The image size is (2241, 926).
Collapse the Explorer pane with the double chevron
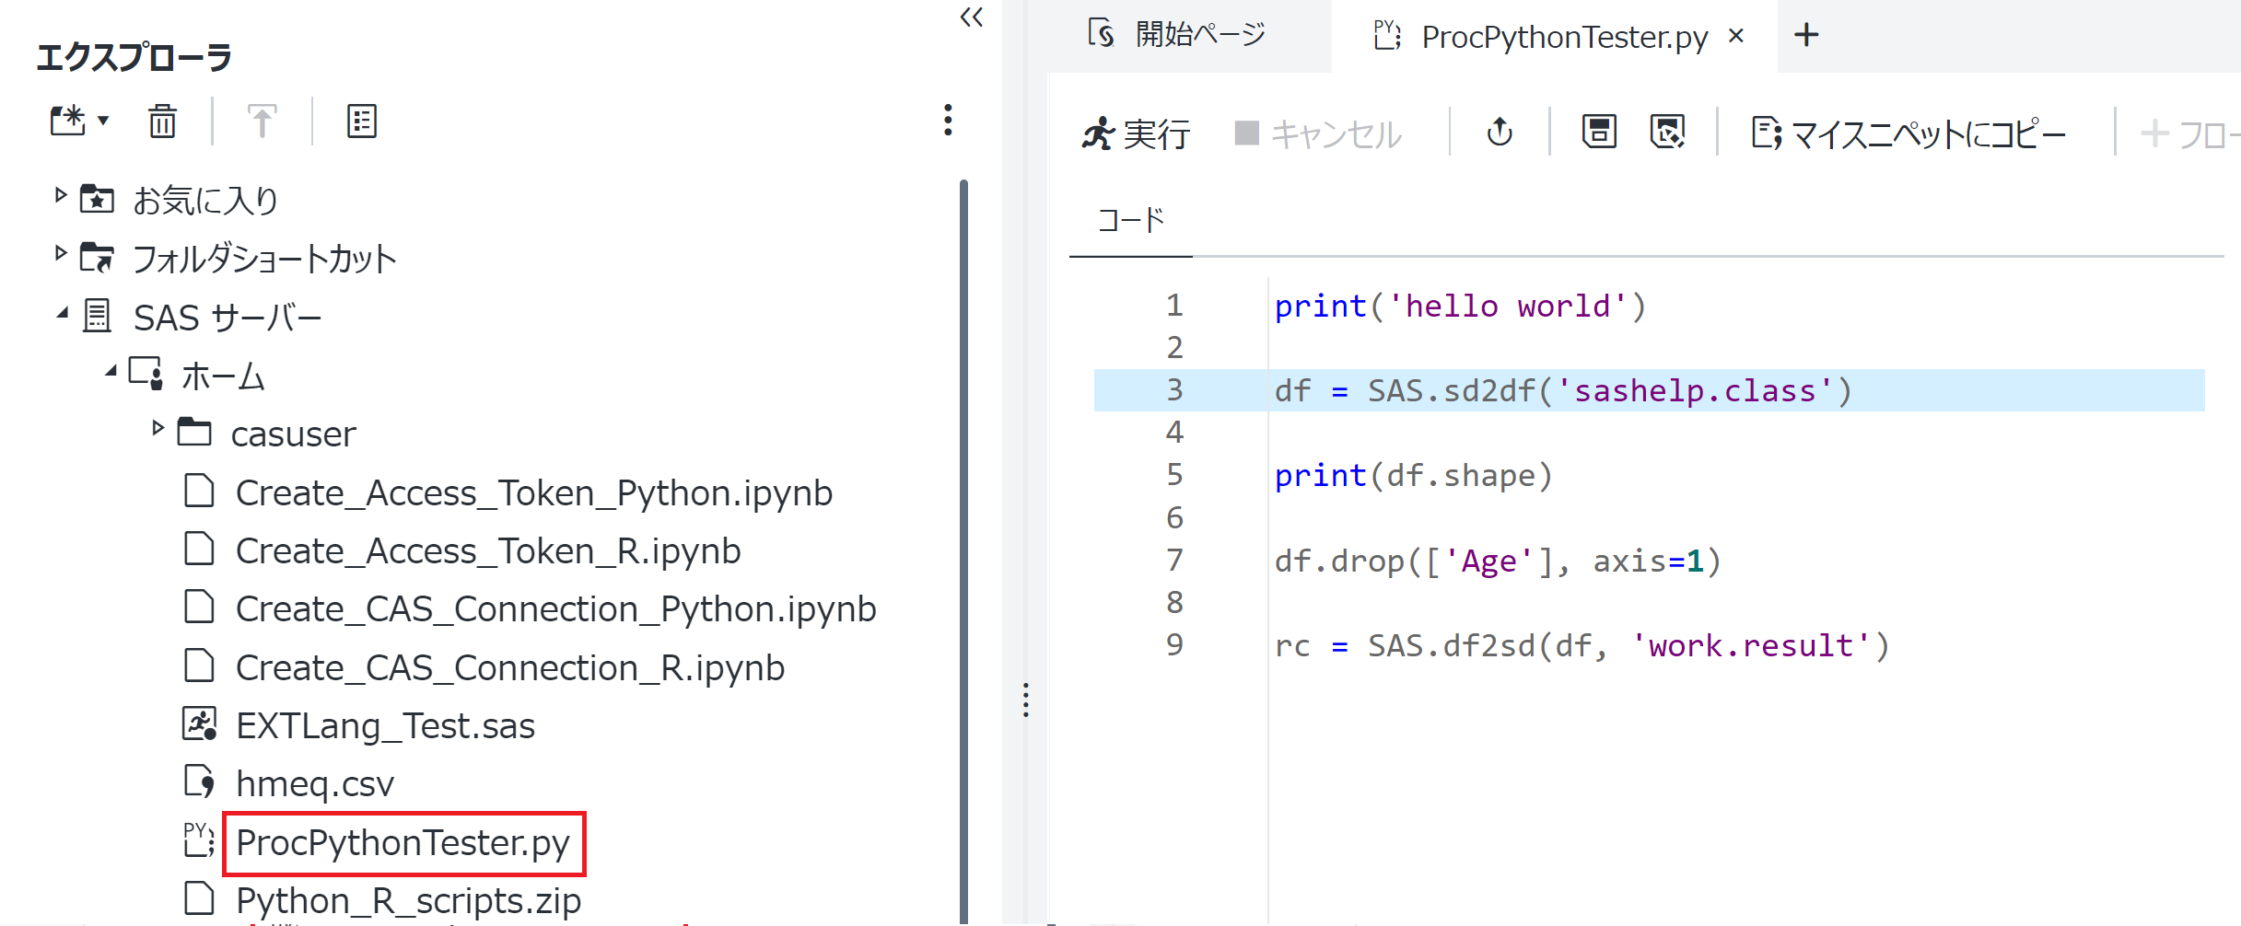pos(972,17)
